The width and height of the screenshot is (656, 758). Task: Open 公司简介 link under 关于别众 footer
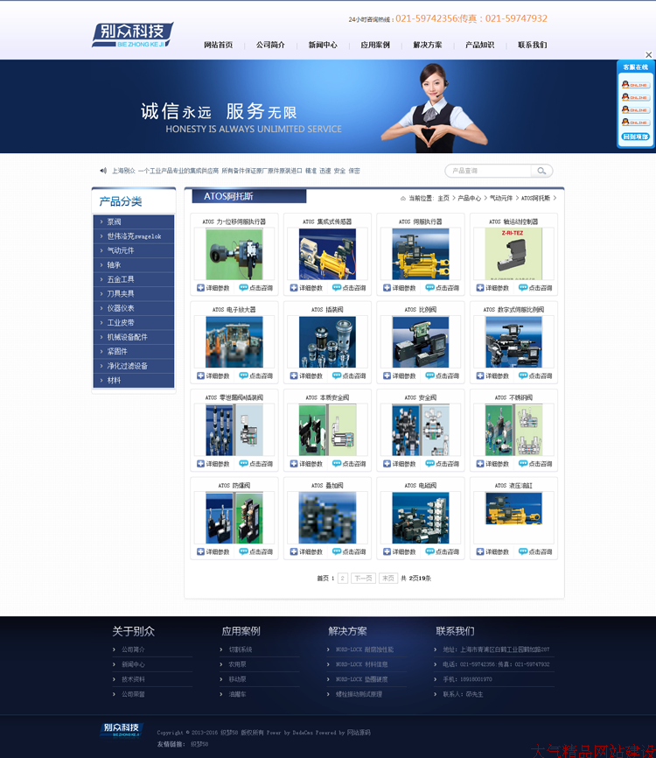133,649
